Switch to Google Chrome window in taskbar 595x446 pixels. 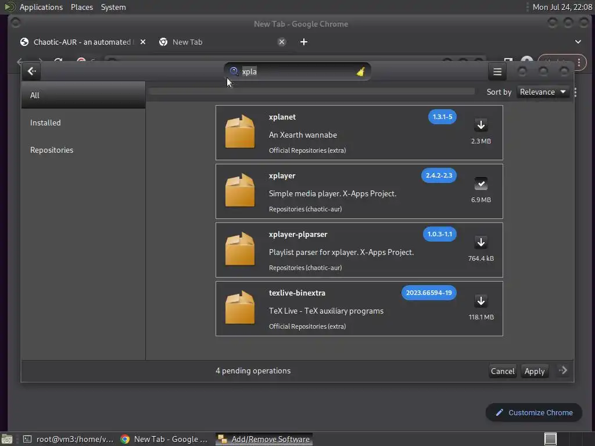click(x=164, y=439)
